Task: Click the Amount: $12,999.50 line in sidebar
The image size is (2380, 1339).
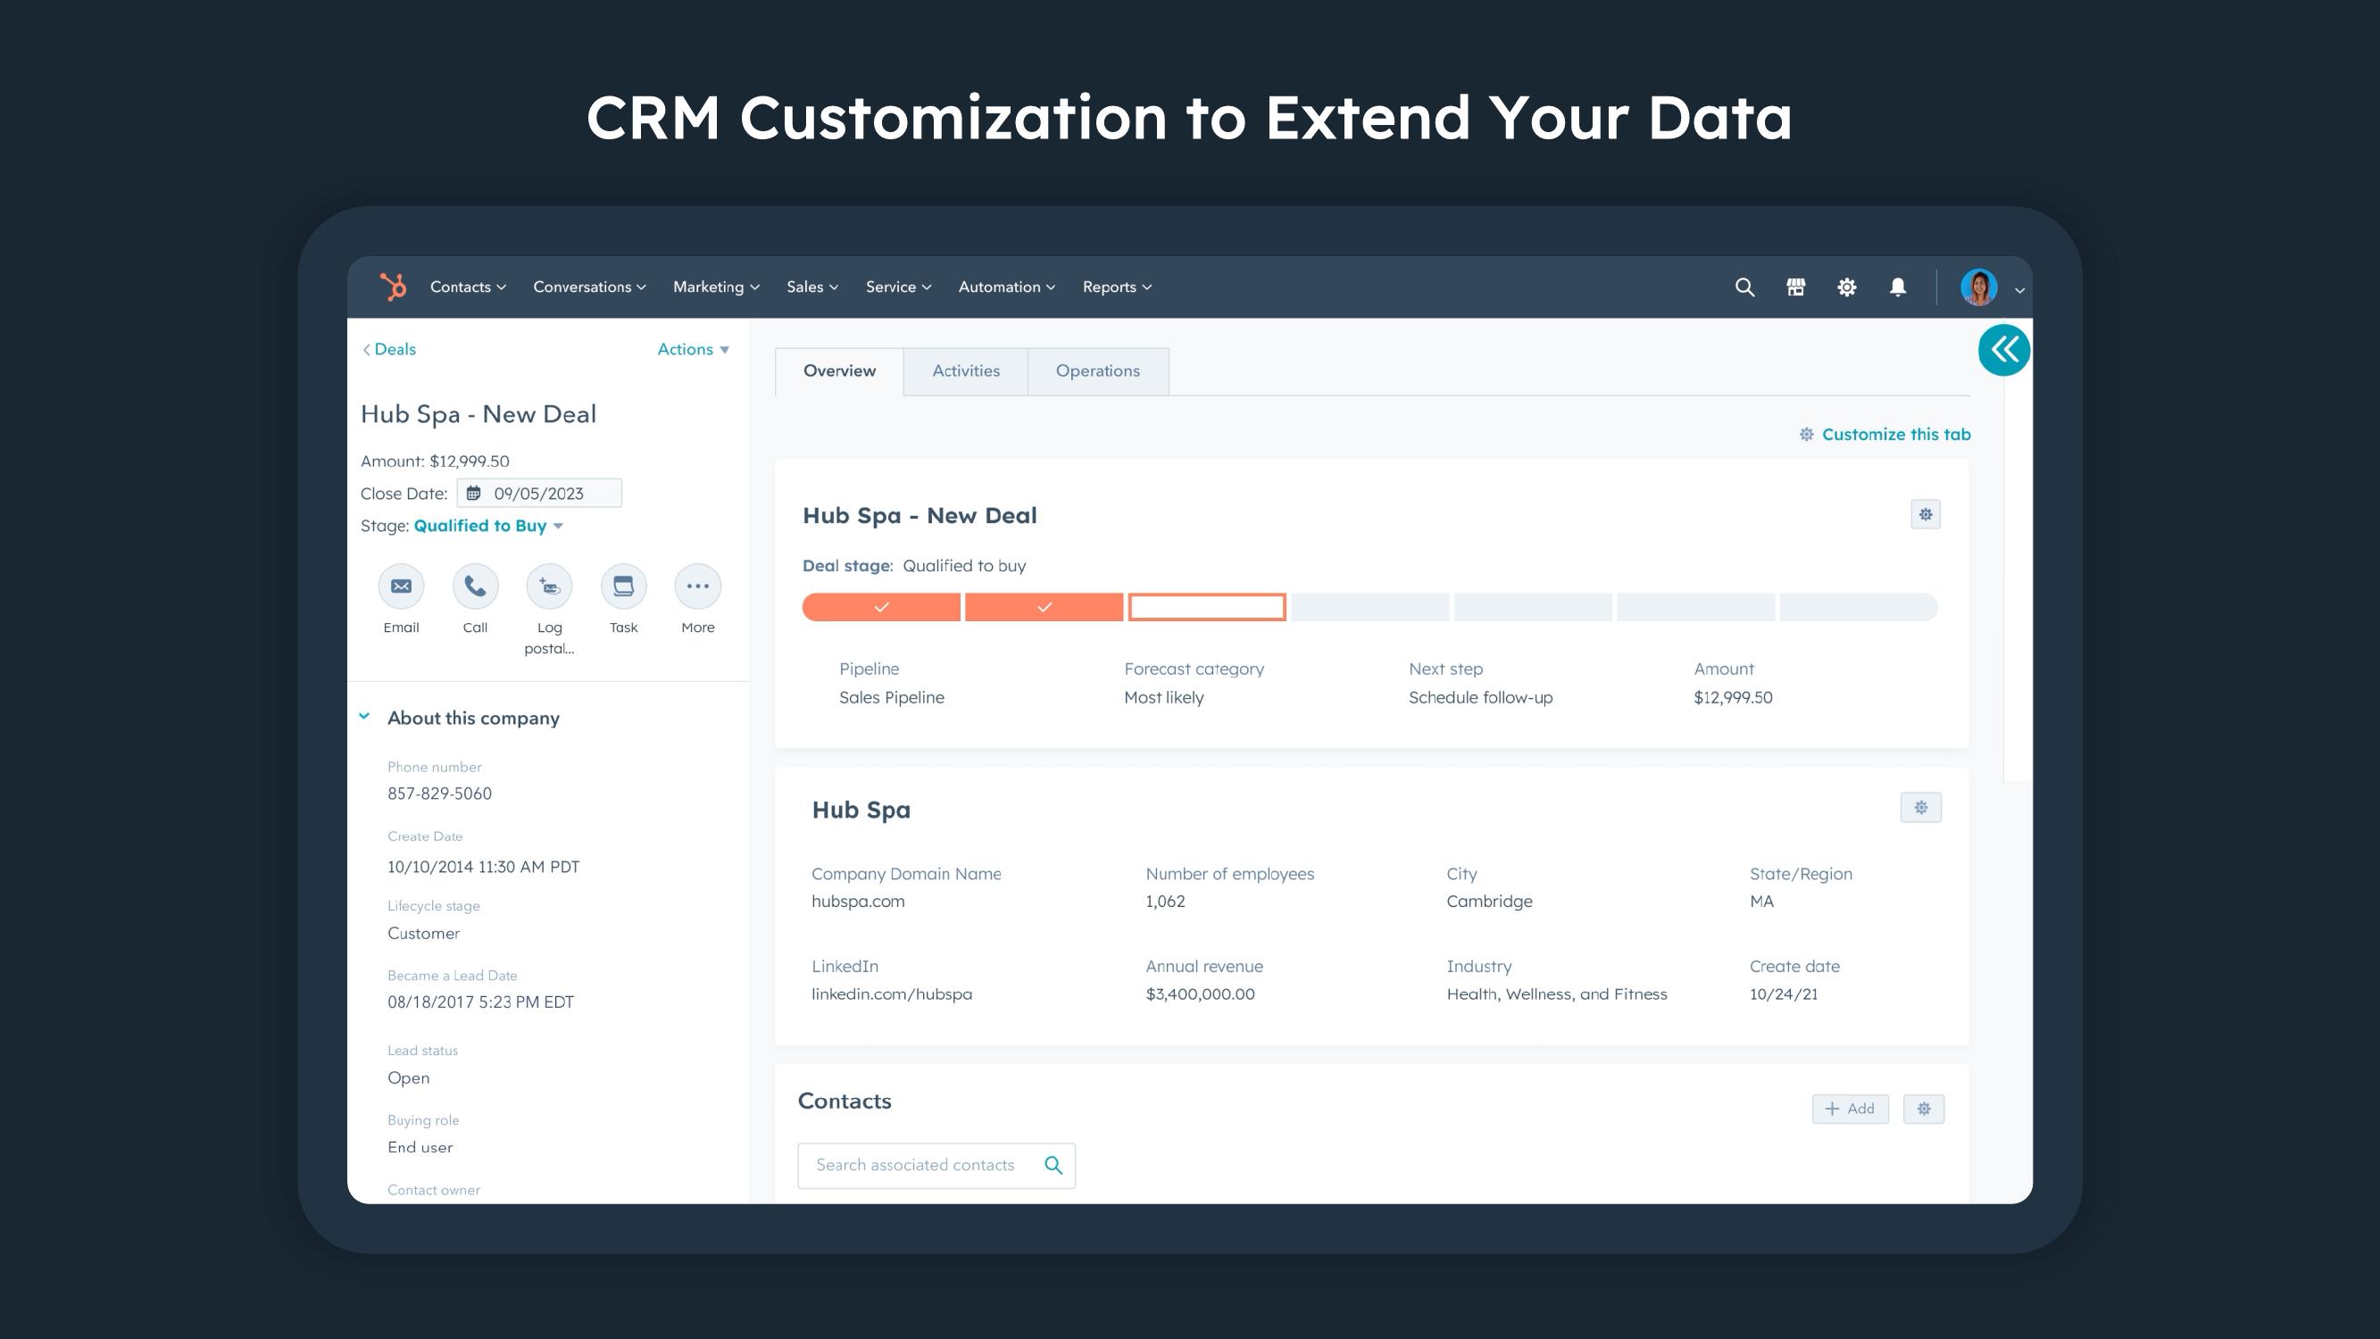Action: pos(434,462)
